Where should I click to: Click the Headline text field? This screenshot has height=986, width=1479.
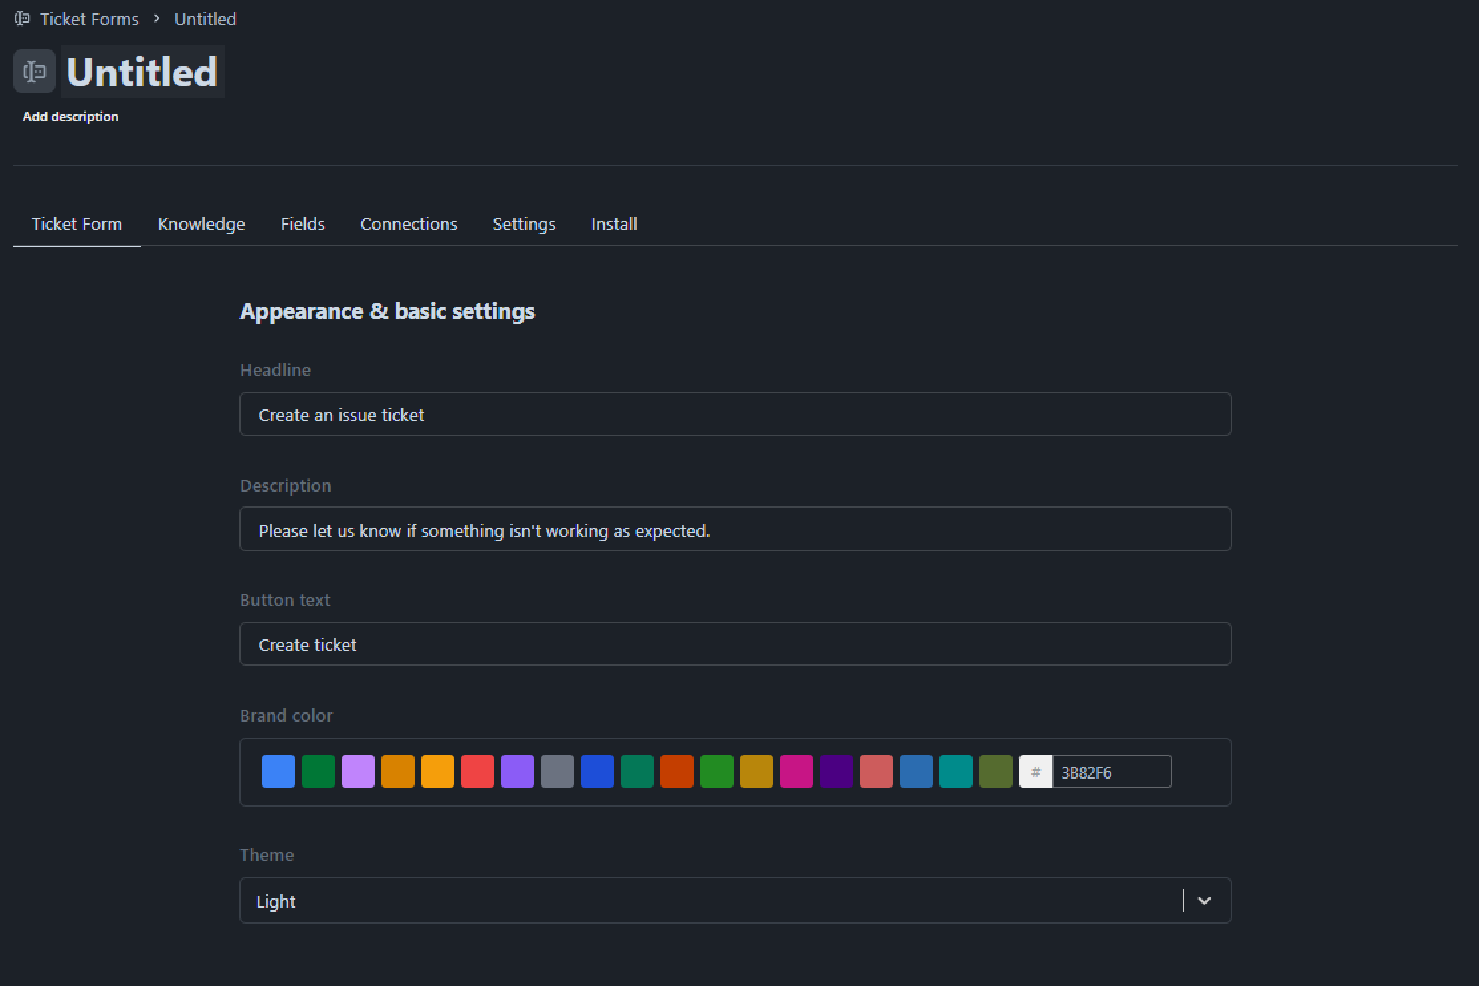[x=734, y=414]
